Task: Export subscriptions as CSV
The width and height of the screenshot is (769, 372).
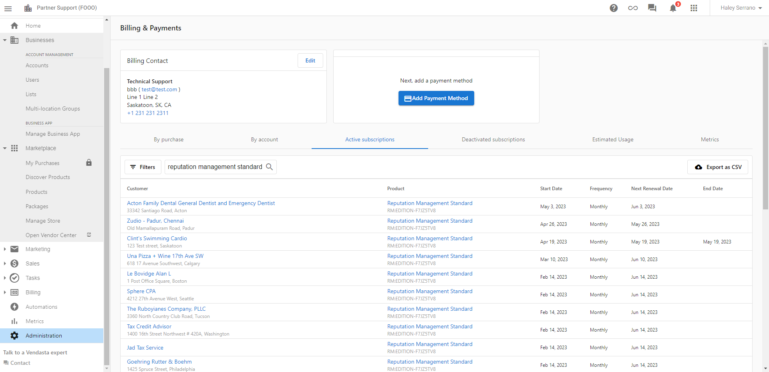Action: coord(718,167)
